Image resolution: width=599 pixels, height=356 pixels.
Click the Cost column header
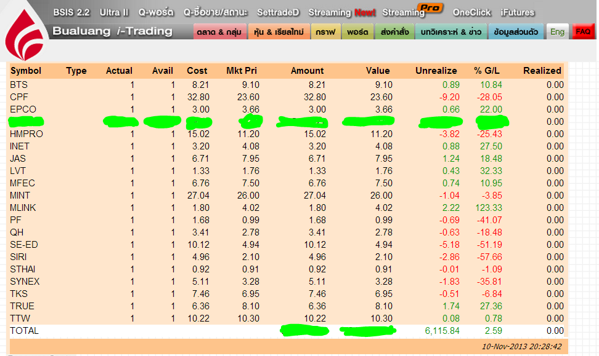pos(197,71)
